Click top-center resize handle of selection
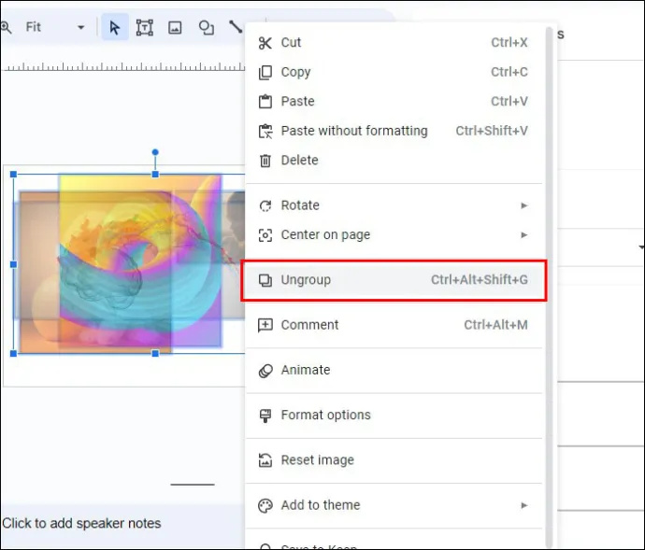Screen dimensions: 645x550 pyautogui.click(x=155, y=175)
